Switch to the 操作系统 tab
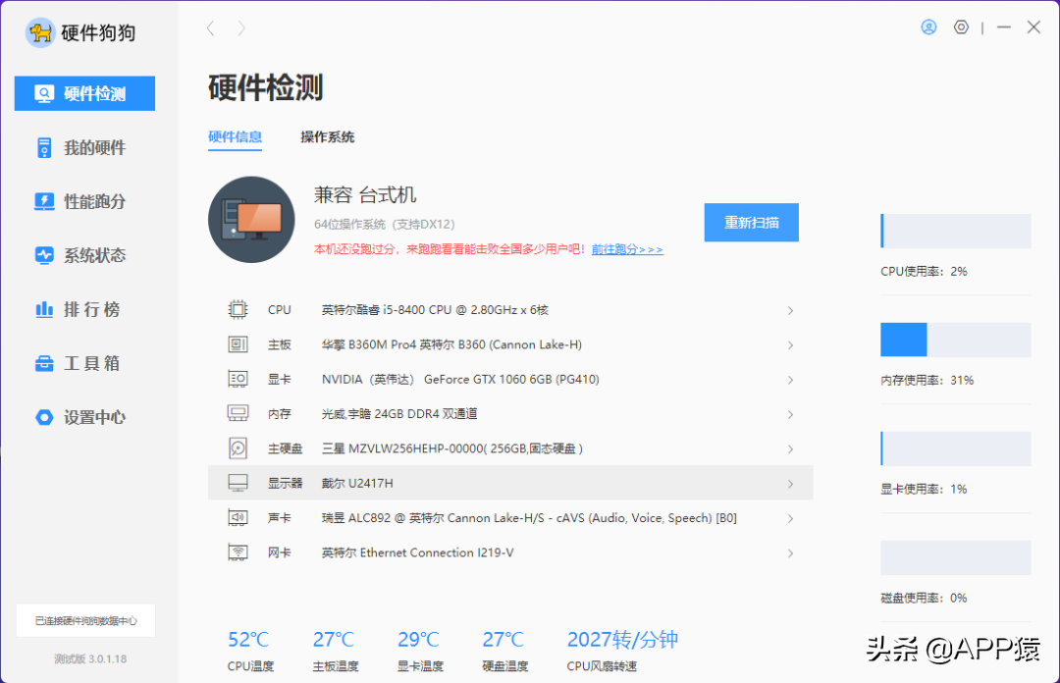 pyautogui.click(x=327, y=137)
